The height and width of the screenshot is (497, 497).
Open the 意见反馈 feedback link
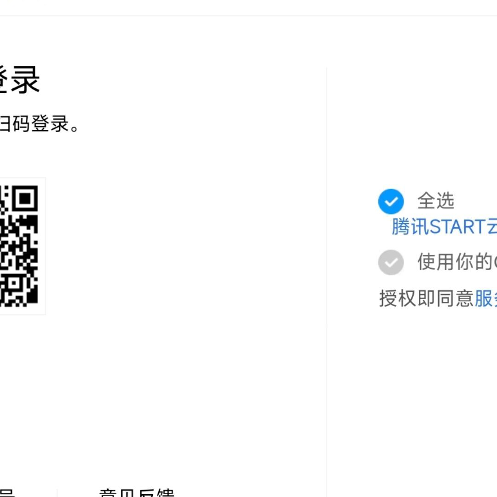point(137,493)
